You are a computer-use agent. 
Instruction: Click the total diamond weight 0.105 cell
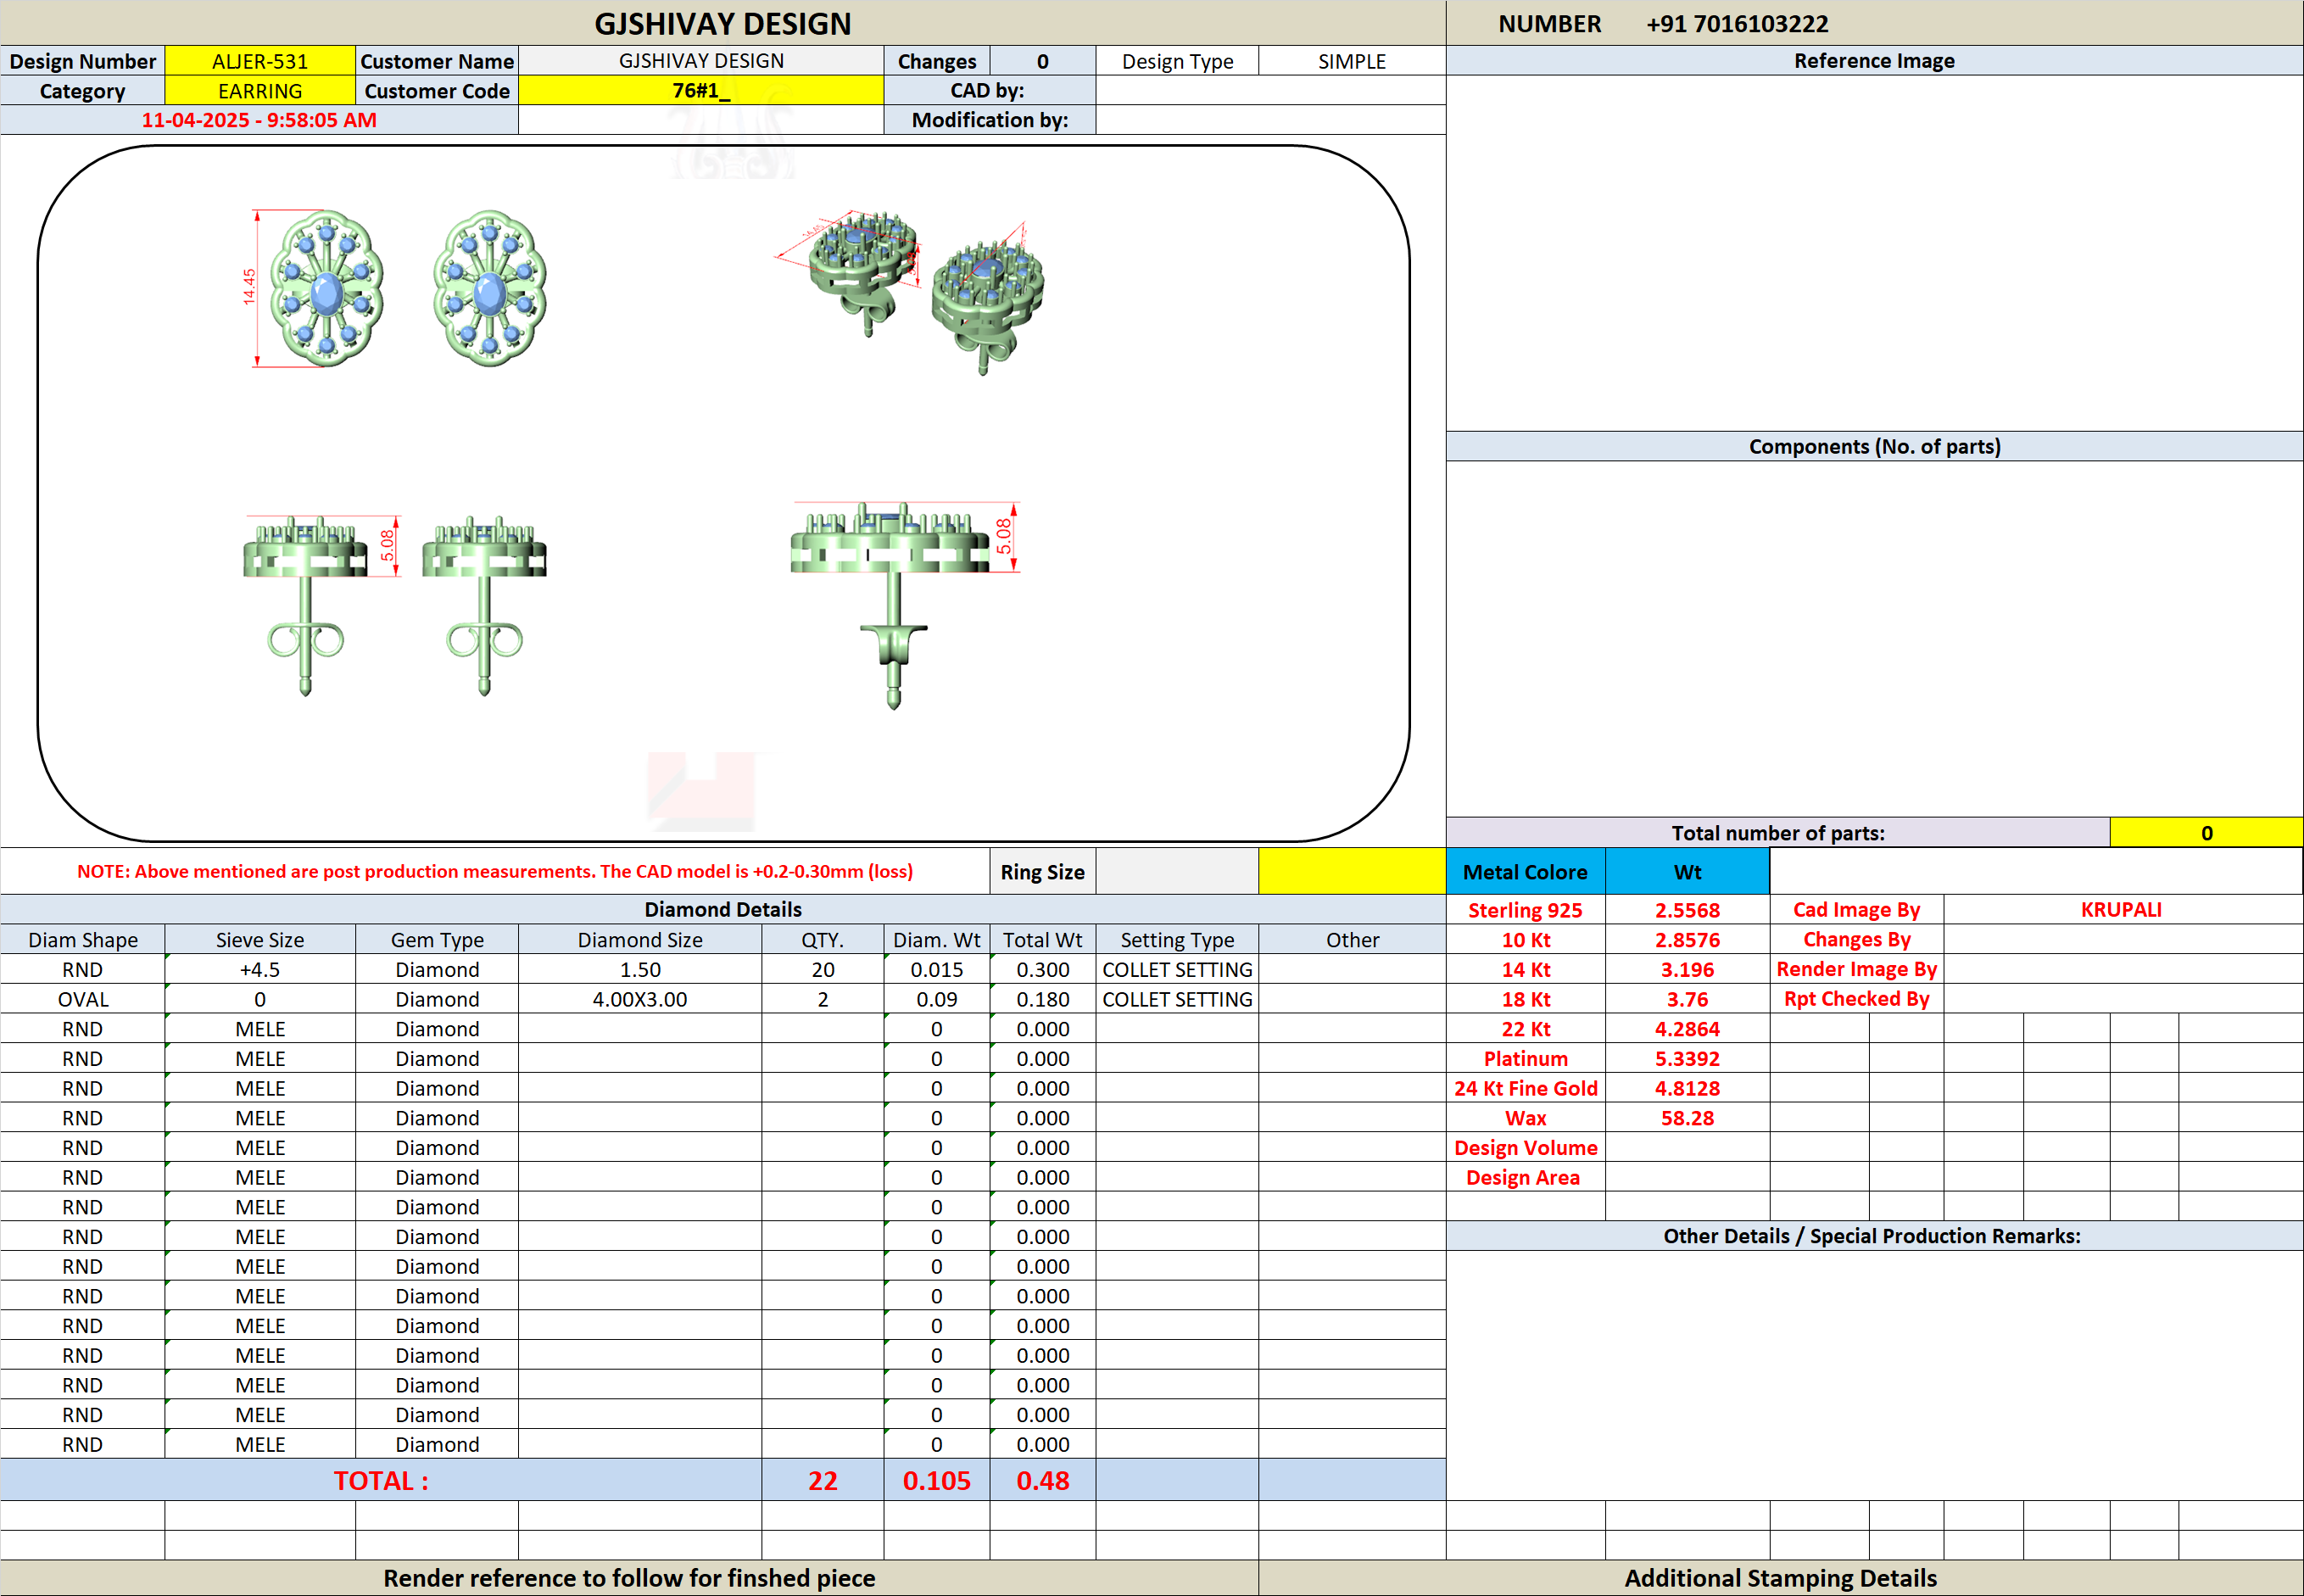click(x=937, y=1481)
